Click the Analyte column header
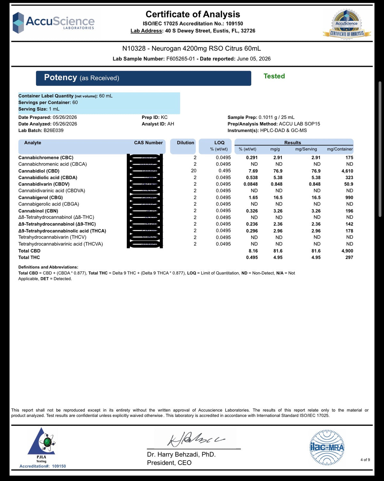 tap(33, 143)
